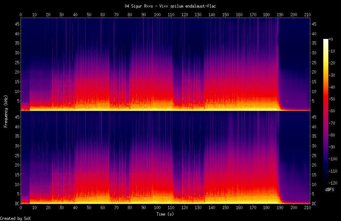Select the 0 second mark on bottom time axis
The image size is (341, 221).
[x=21, y=208]
